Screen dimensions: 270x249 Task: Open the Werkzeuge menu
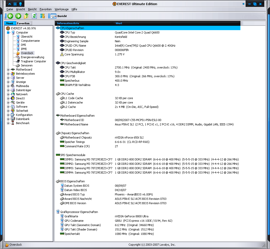pyautogui.click(x=62, y=9)
